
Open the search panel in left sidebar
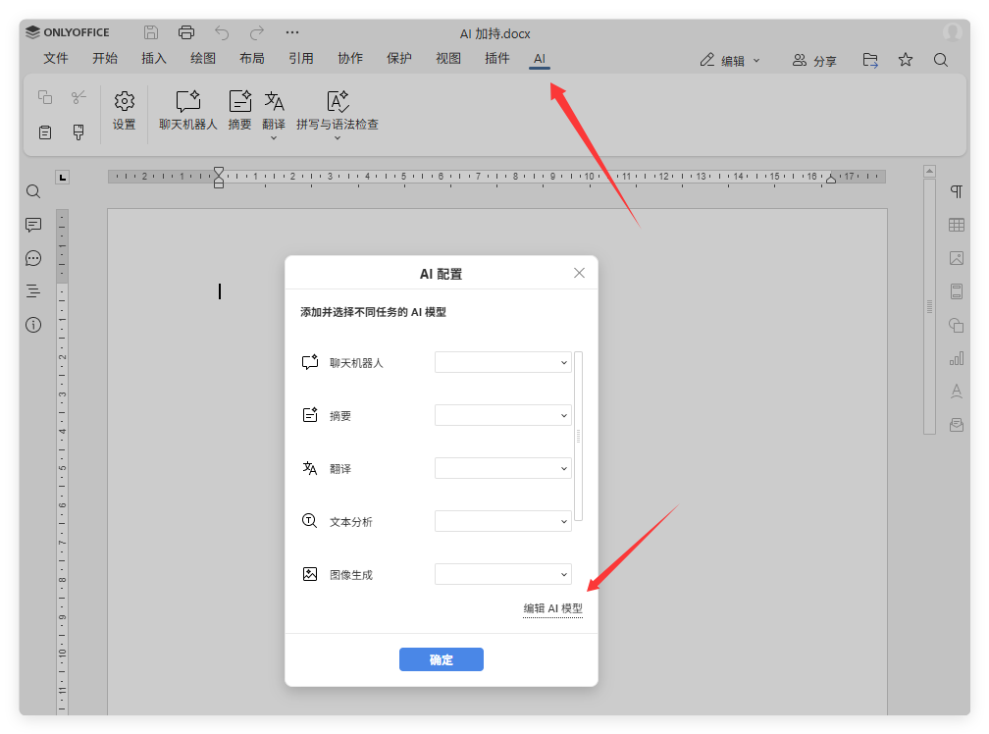(33, 191)
